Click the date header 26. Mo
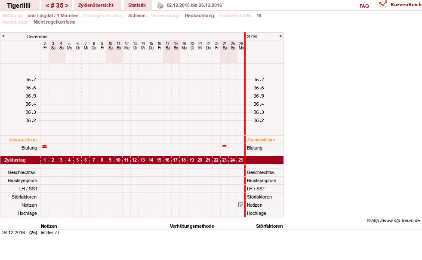The image size is (422, 260). tap(241, 46)
